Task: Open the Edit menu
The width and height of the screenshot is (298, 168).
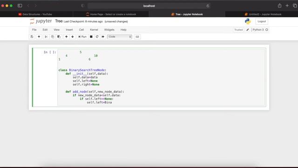Action: [45, 30]
